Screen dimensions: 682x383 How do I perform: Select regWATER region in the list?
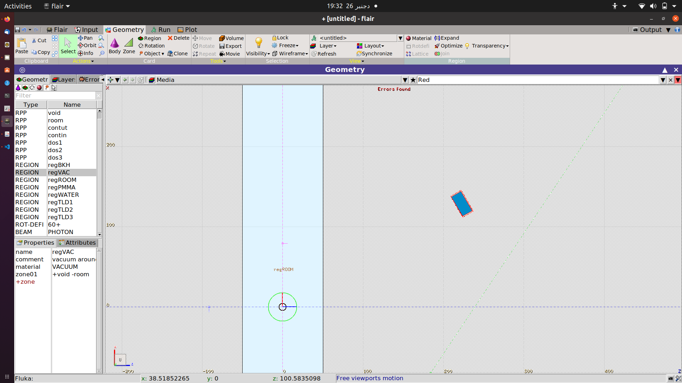(63, 195)
